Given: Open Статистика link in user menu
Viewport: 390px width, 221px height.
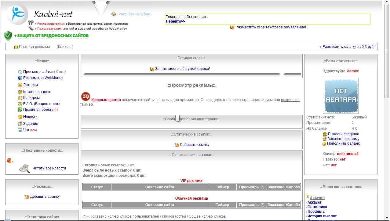Looking at the screenshot, I should tap(317, 207).
